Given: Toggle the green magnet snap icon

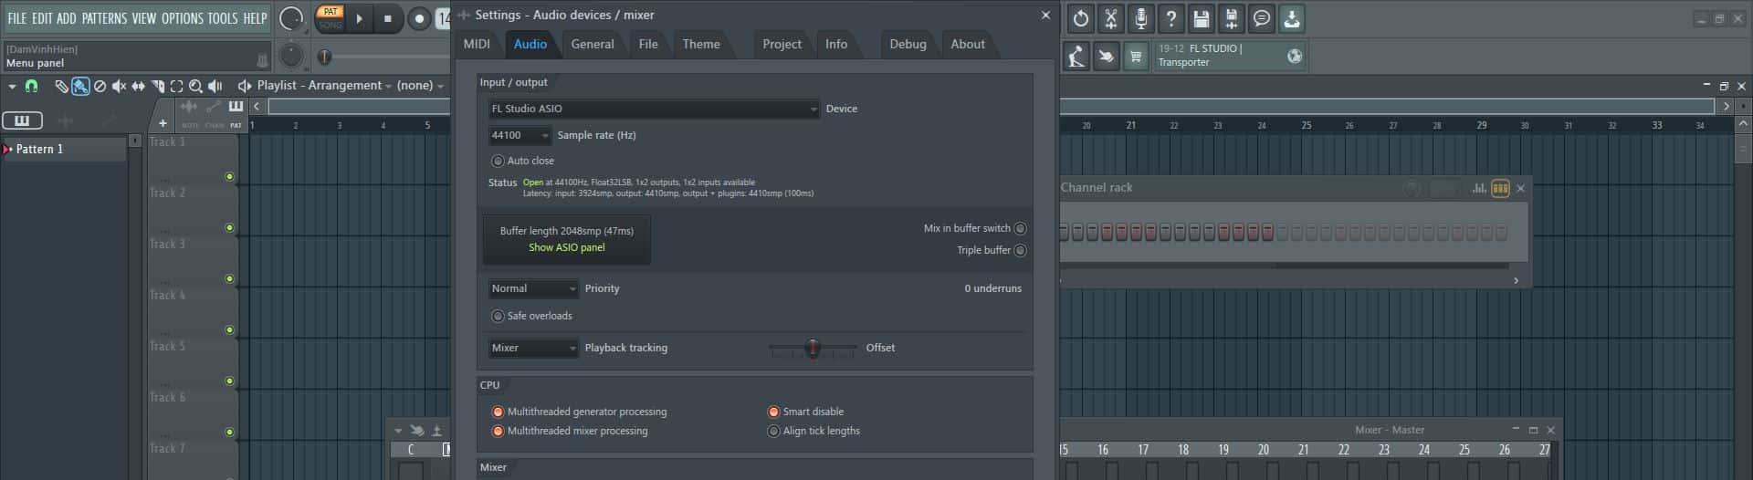Looking at the screenshot, I should pos(31,86).
